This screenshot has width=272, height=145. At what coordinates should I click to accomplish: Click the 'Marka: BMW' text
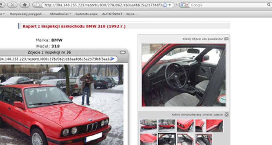pyautogui.click(x=49, y=40)
